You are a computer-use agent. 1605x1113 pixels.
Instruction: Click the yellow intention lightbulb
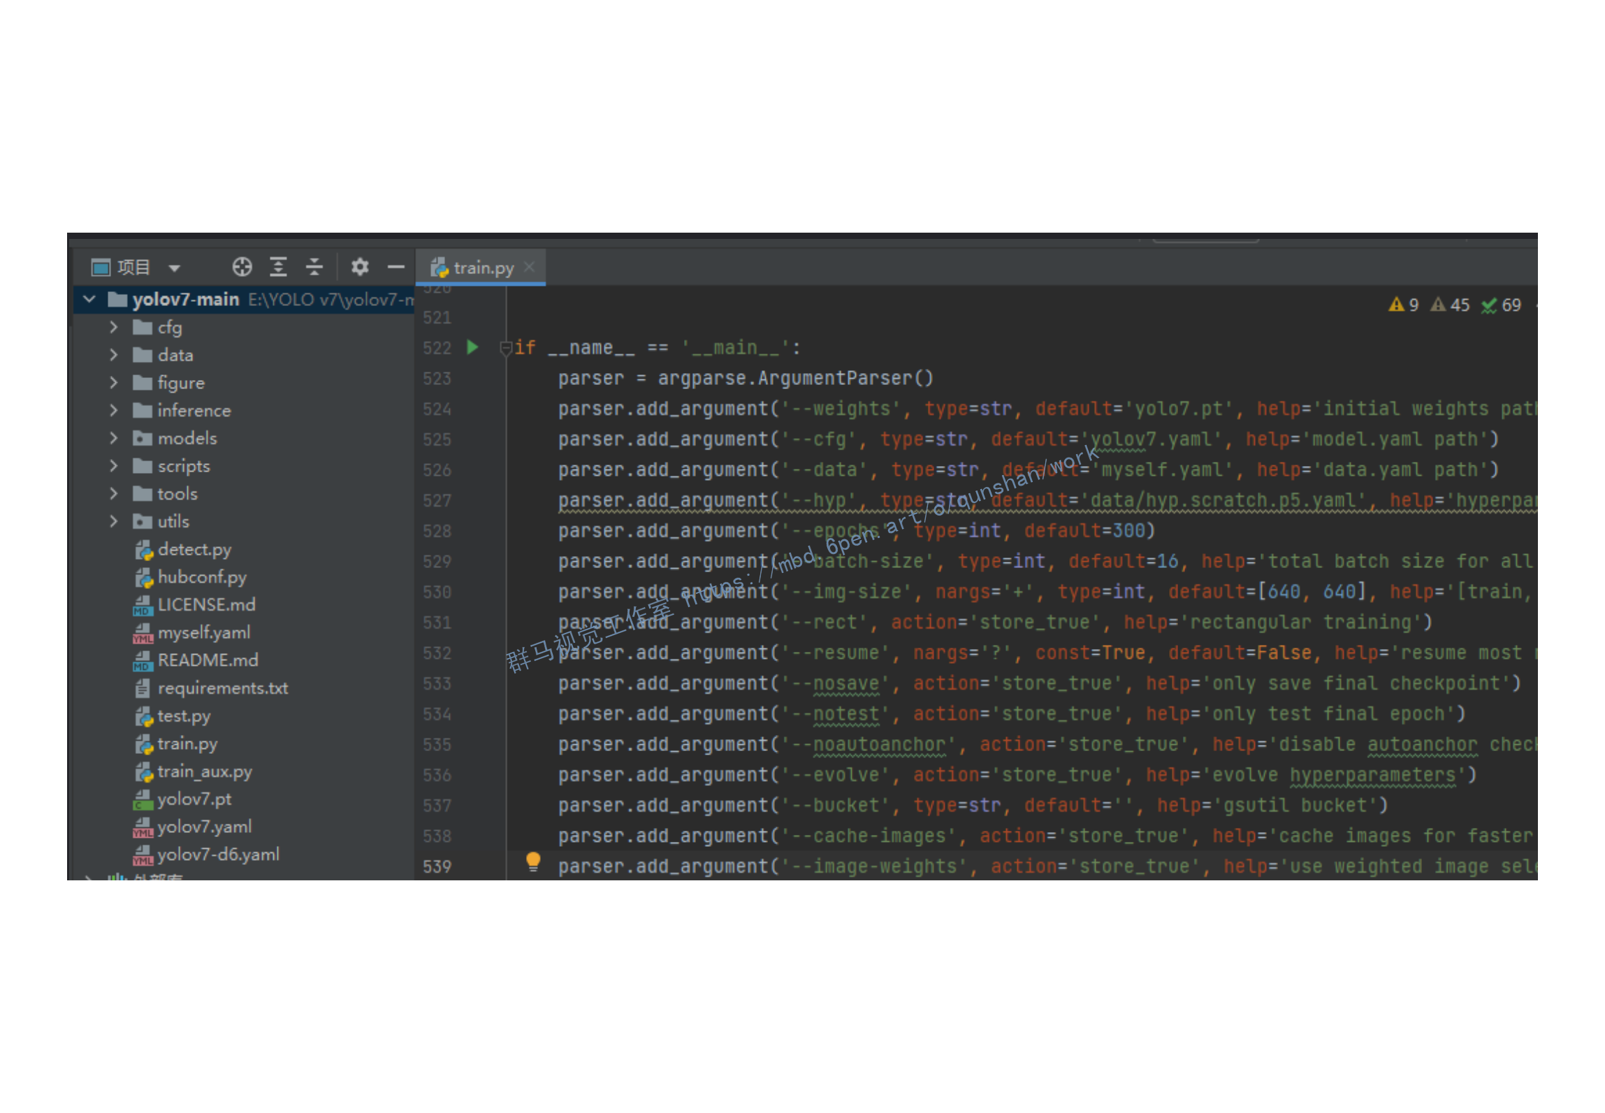pos(533,861)
